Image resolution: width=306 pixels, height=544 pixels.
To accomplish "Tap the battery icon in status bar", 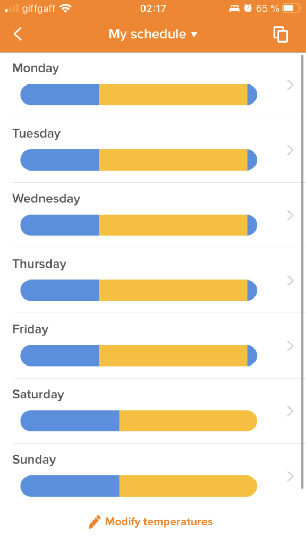I will pos(292,8).
